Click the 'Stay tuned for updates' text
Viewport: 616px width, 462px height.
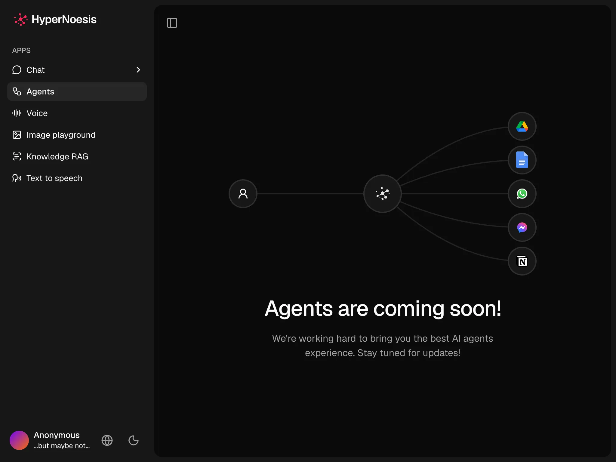[409, 353]
